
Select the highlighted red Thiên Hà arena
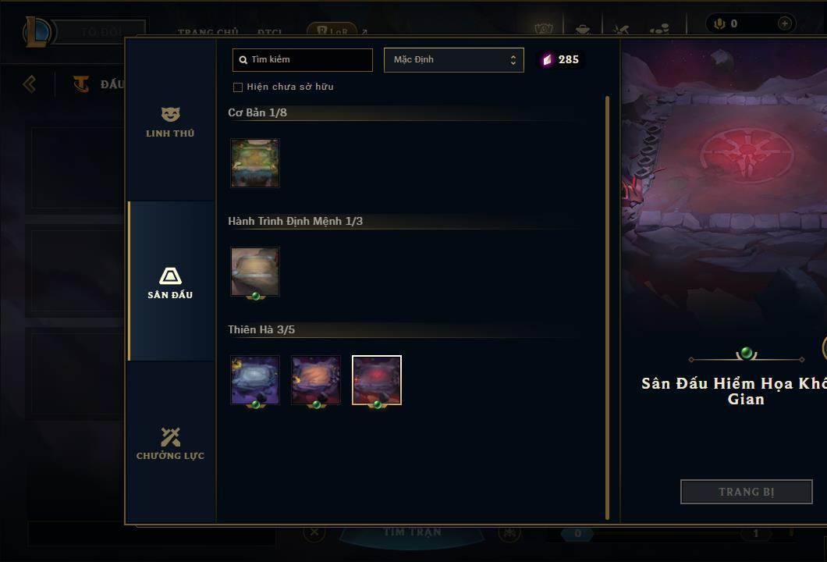coord(377,380)
